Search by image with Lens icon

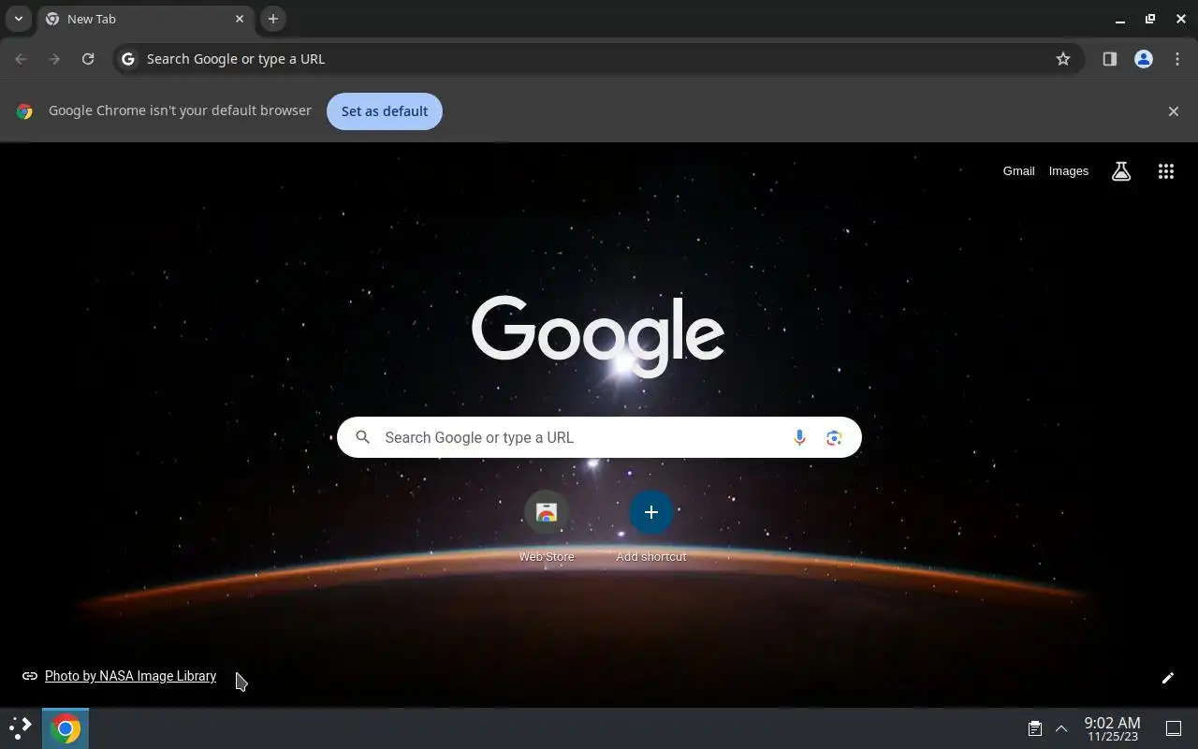tap(834, 437)
